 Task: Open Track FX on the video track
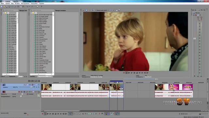[30, 85]
